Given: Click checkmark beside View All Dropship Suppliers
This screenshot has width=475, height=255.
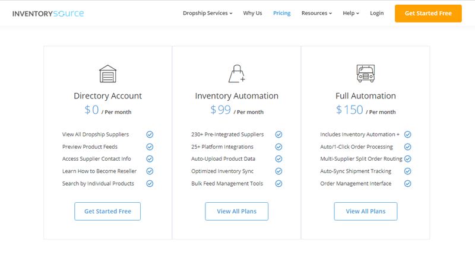Looking at the screenshot, I should pyautogui.click(x=150, y=134).
